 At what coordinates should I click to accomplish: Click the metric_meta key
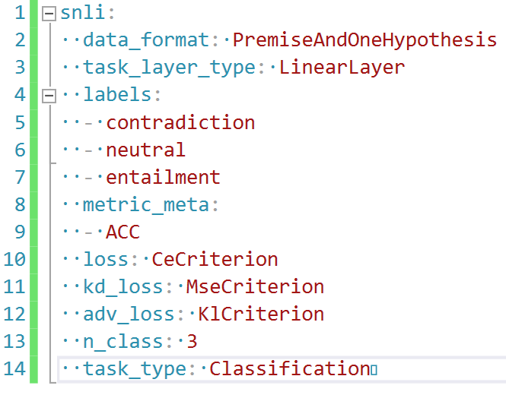tap(146, 205)
